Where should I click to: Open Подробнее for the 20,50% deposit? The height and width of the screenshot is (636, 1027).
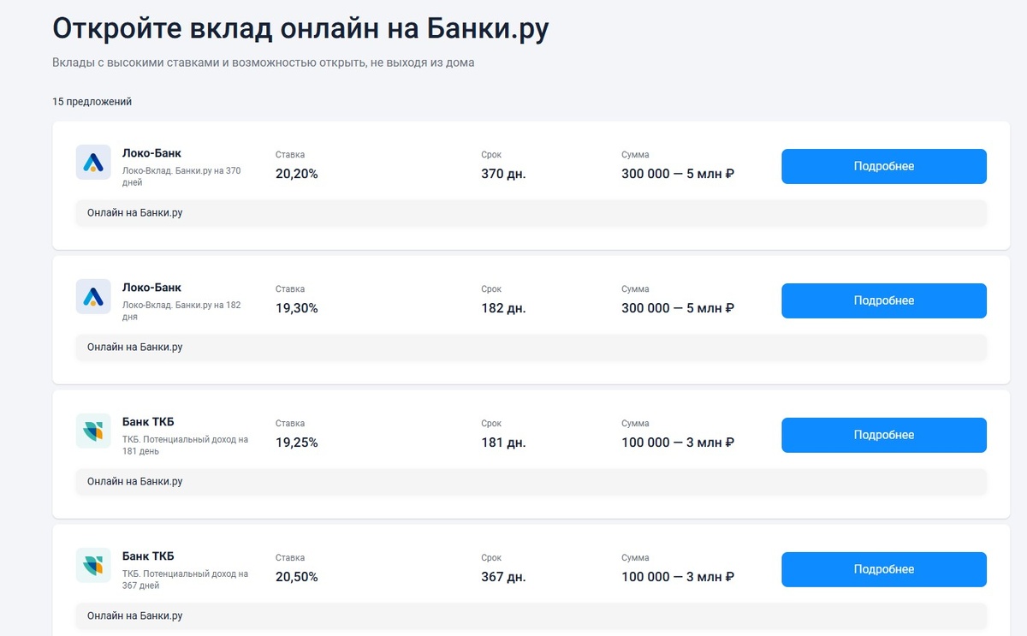883,569
